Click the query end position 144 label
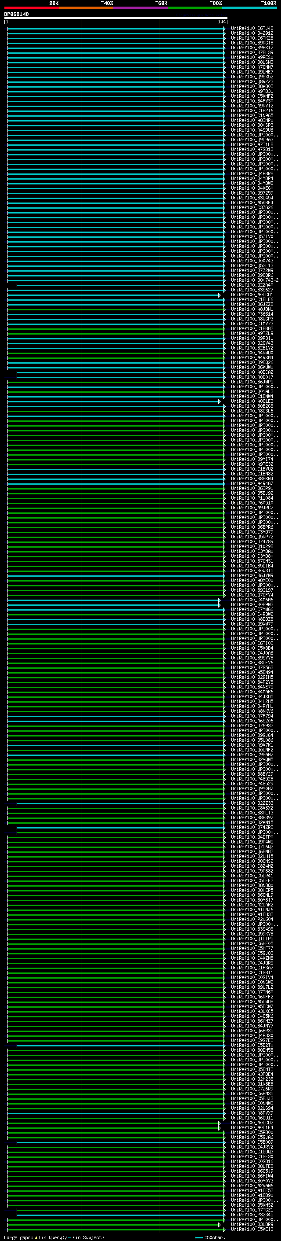The height and width of the screenshot is (1241, 281). tap(221, 22)
